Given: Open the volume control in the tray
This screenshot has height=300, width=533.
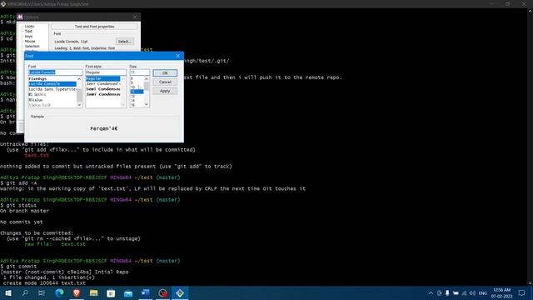Looking at the screenshot, I should (472, 293).
